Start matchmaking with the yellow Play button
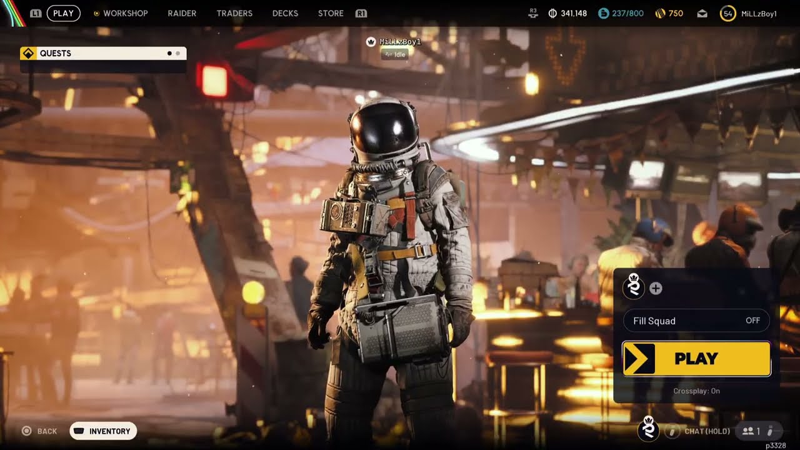Image resolution: width=800 pixels, height=450 pixels. point(696,359)
